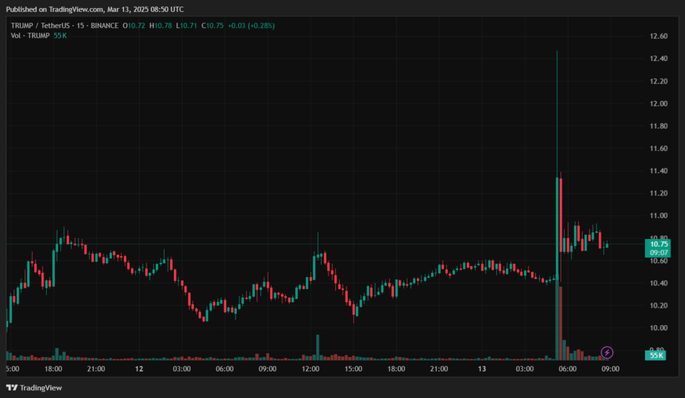Click the 09:00 time axis label

click(x=610, y=369)
